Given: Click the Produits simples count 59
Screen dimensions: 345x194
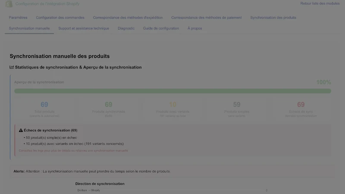Looking at the screenshot, I should pos(237,104).
